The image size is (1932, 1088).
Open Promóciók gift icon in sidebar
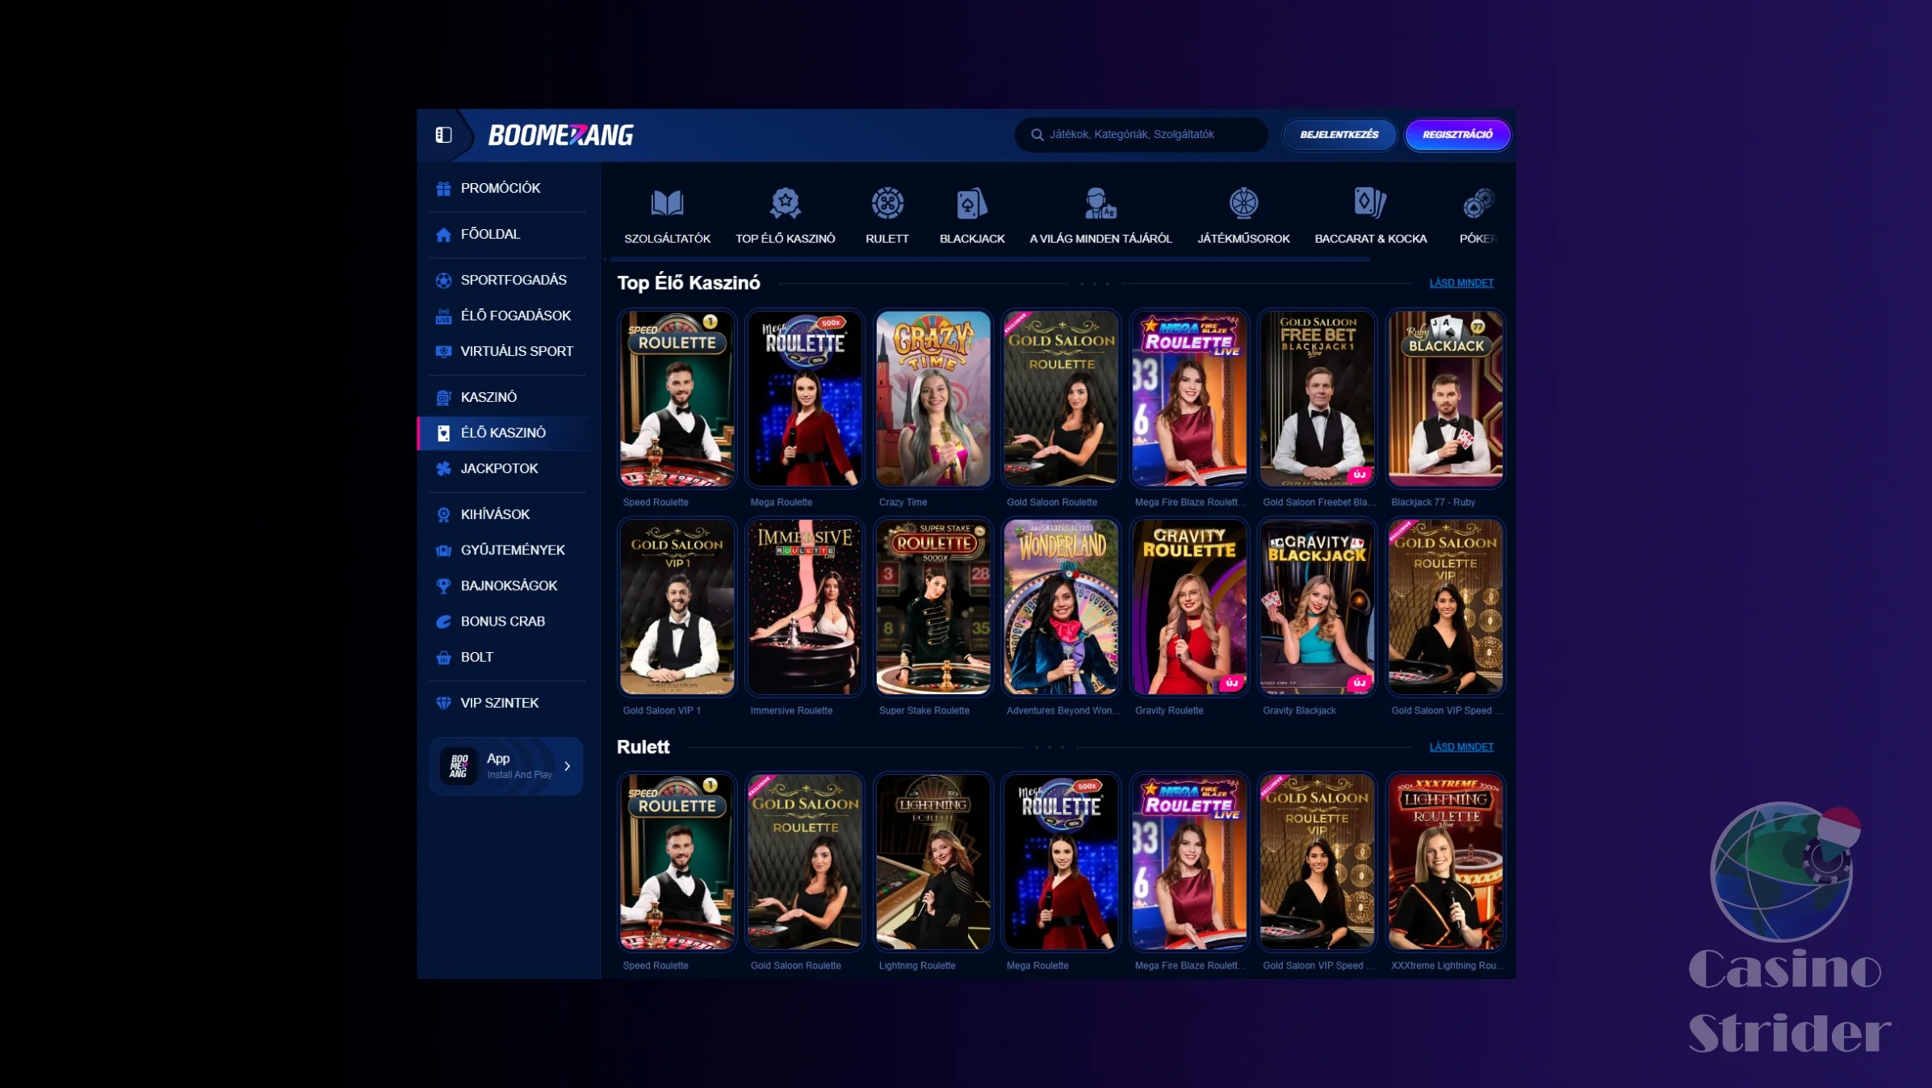pos(443,189)
